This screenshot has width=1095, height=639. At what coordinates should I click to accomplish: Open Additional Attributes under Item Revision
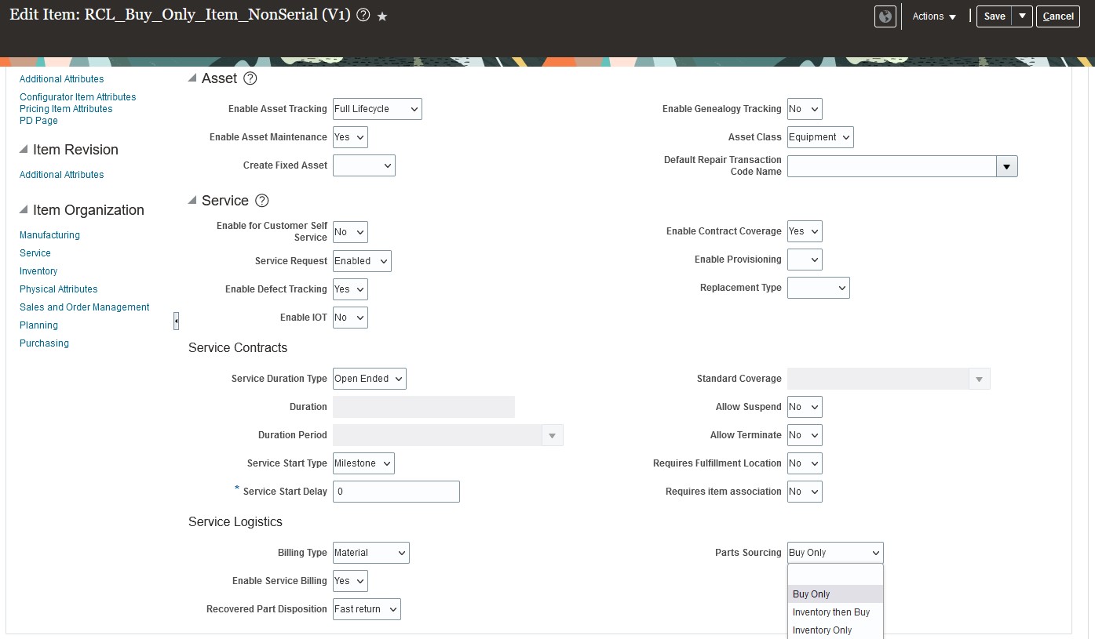pyautogui.click(x=62, y=175)
